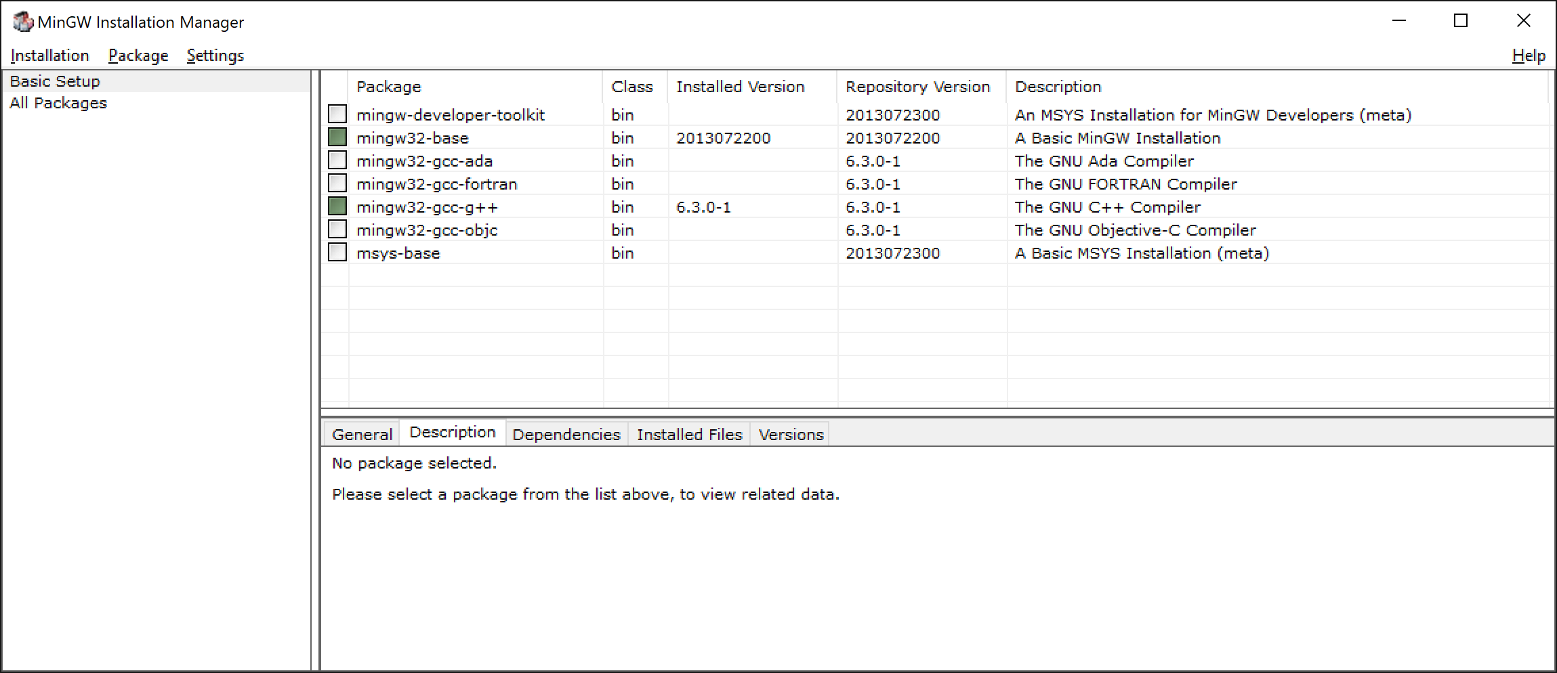Viewport: 1557px width, 673px height.
Task: Click repository version of mingw-developer-toolkit
Action: tap(893, 115)
